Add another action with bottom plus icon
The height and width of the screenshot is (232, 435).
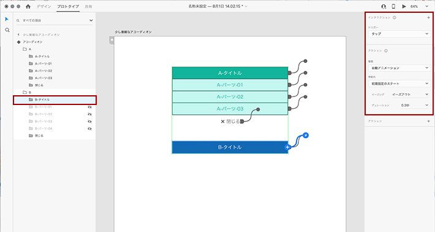coord(428,121)
